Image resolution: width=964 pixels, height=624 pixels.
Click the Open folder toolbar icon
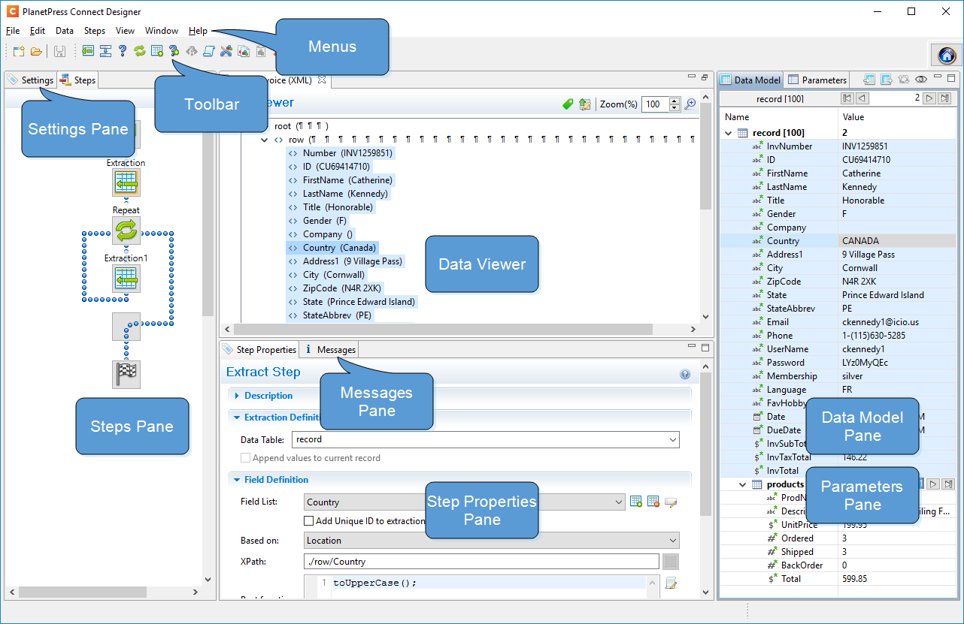36,51
